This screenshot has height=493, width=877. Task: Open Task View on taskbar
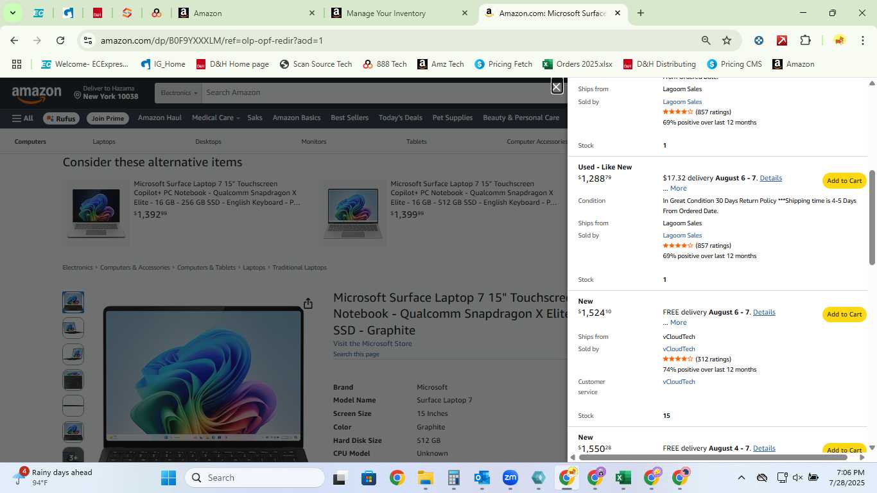pos(340,478)
